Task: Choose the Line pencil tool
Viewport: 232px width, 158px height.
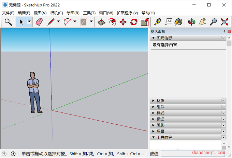Action: click(x=51, y=22)
